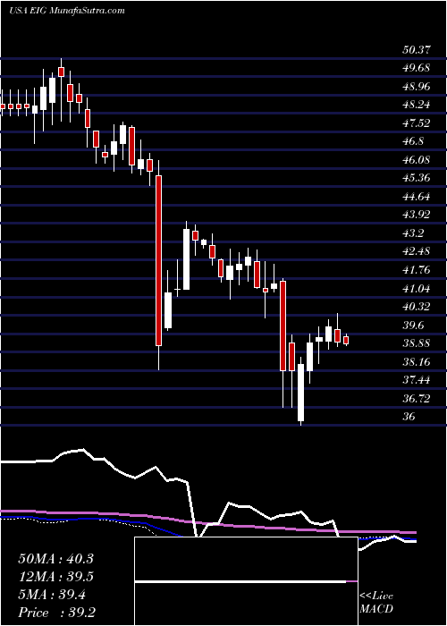
Task: Click the 50.37 price axis label
Action: [416, 50]
